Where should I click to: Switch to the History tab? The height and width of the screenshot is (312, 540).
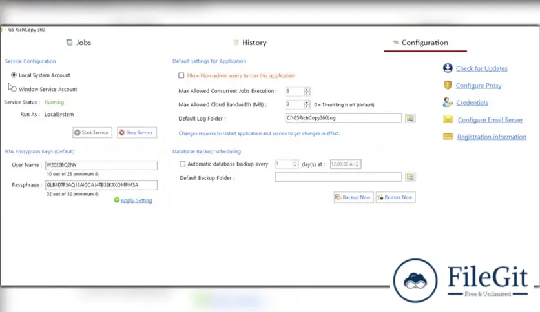click(x=250, y=43)
